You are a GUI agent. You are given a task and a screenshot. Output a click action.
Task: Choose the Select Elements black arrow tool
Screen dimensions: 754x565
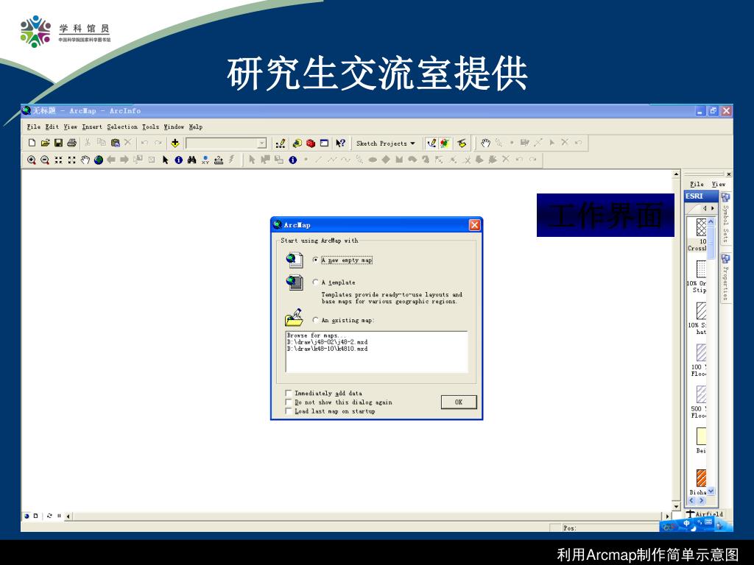[165, 160]
